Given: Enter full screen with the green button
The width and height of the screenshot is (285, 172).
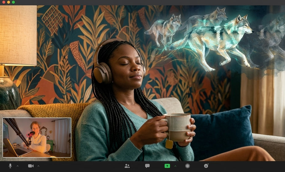Looking at the screenshot, I should pyautogui.click(x=13, y=2).
